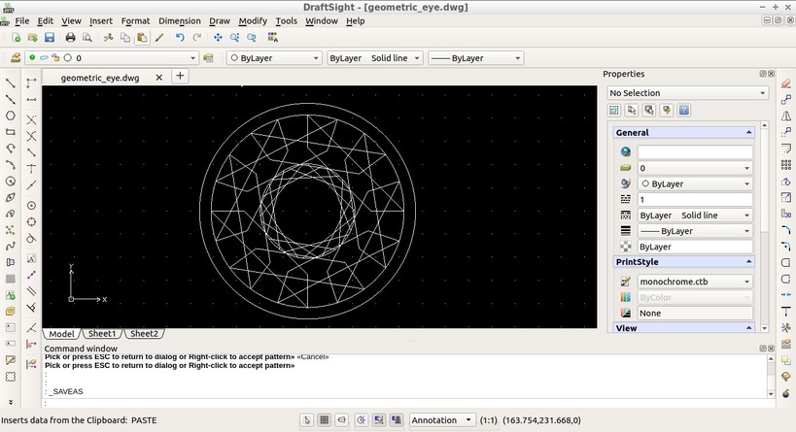This screenshot has height=432, width=796.
Task: Open the Modify menu
Action: [x=253, y=20]
